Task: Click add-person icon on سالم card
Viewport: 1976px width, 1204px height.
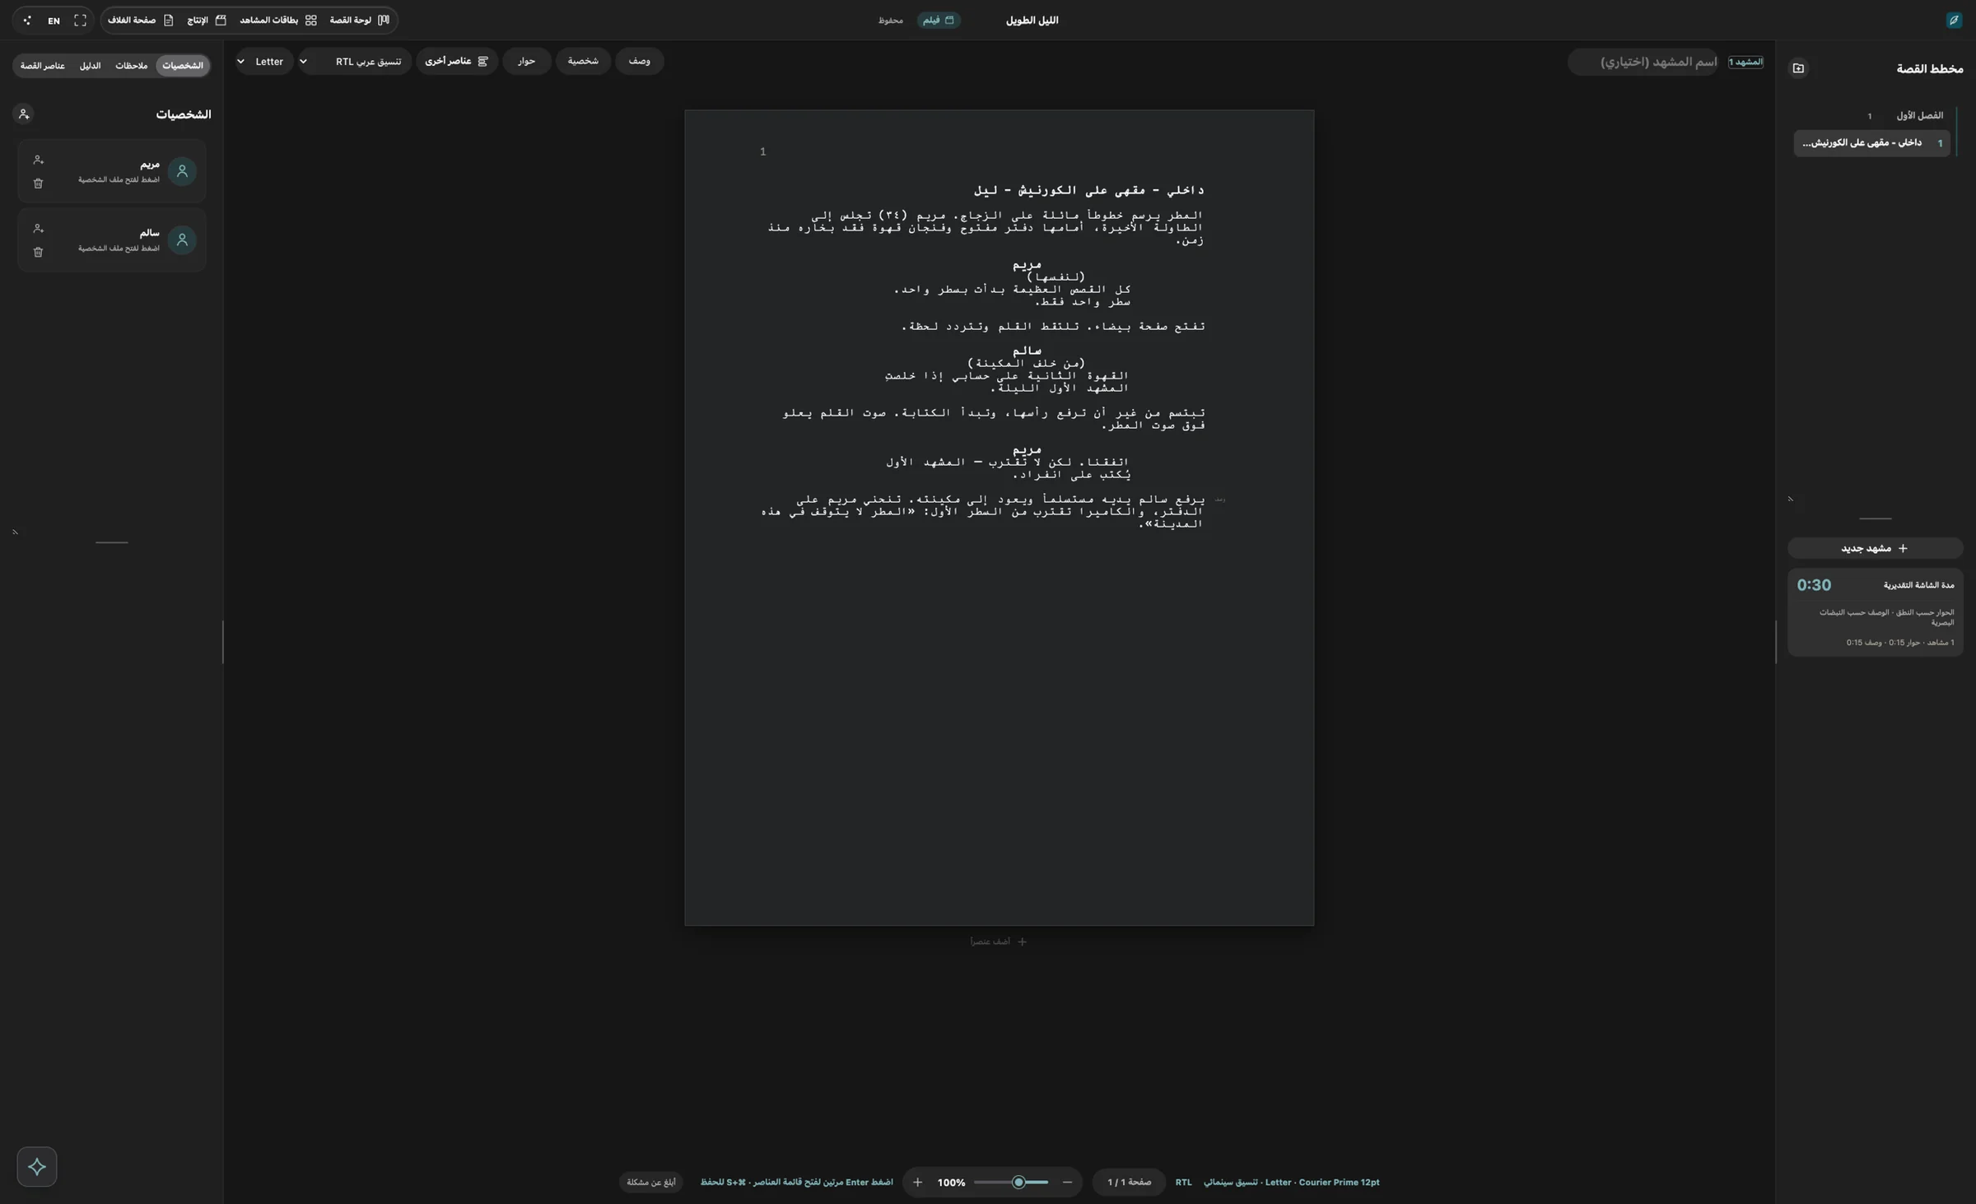Action: [x=38, y=228]
